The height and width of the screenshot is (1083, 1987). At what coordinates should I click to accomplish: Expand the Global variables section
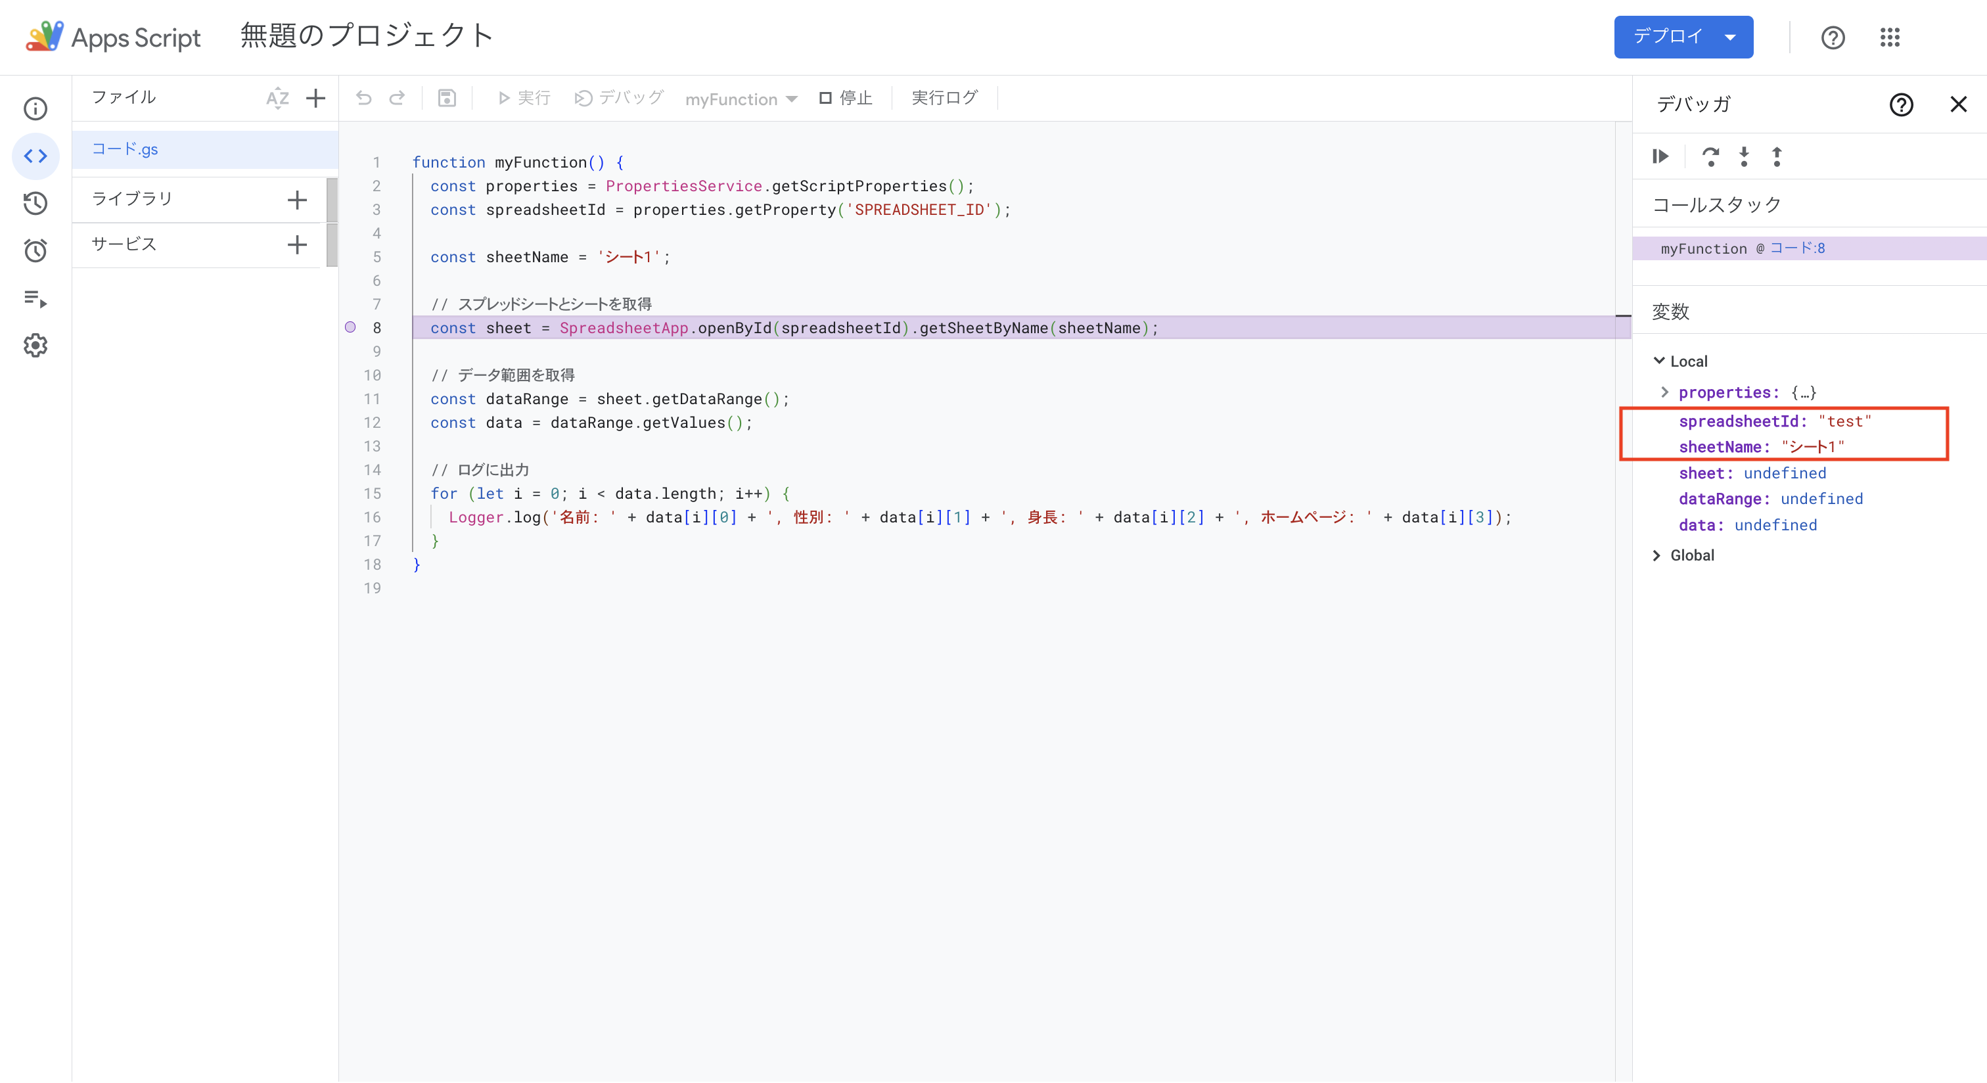tap(1657, 555)
